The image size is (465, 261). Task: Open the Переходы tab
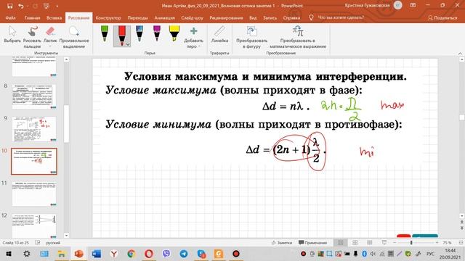click(137, 17)
